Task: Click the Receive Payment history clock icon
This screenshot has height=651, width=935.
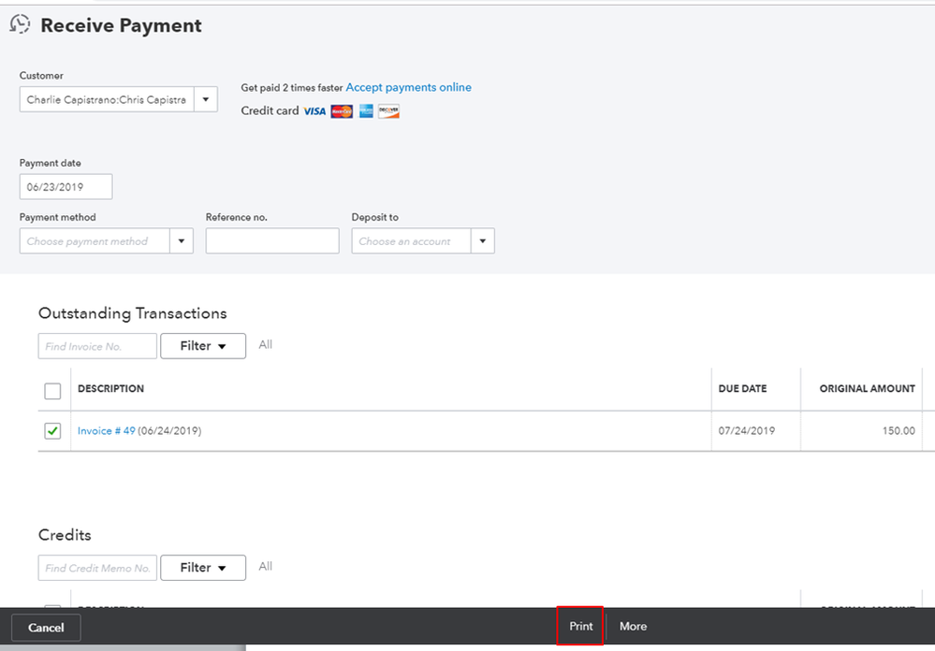Action: (x=20, y=25)
